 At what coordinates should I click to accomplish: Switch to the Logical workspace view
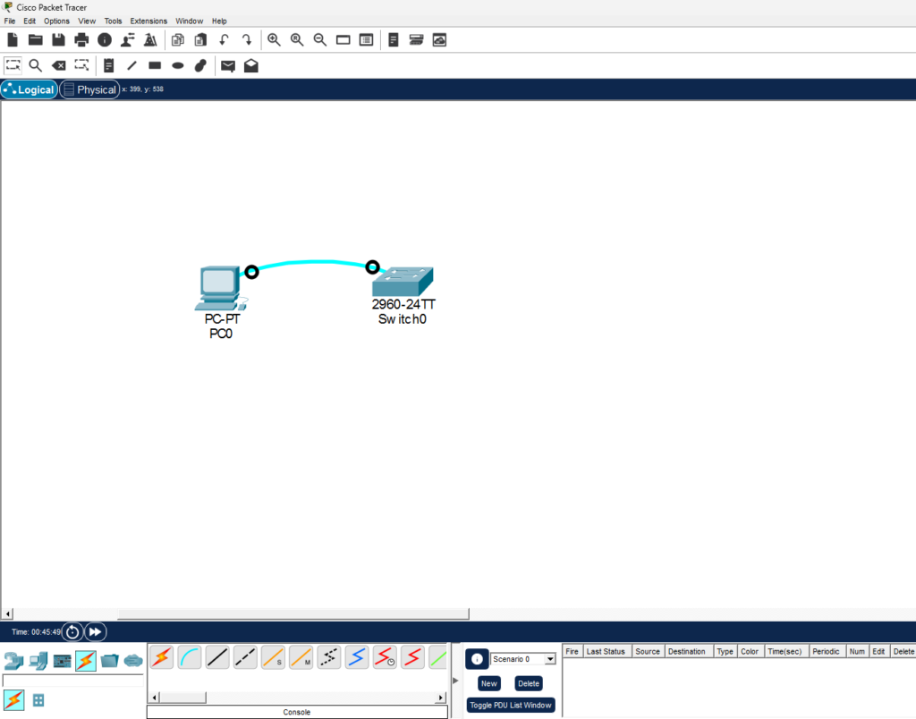coord(30,89)
